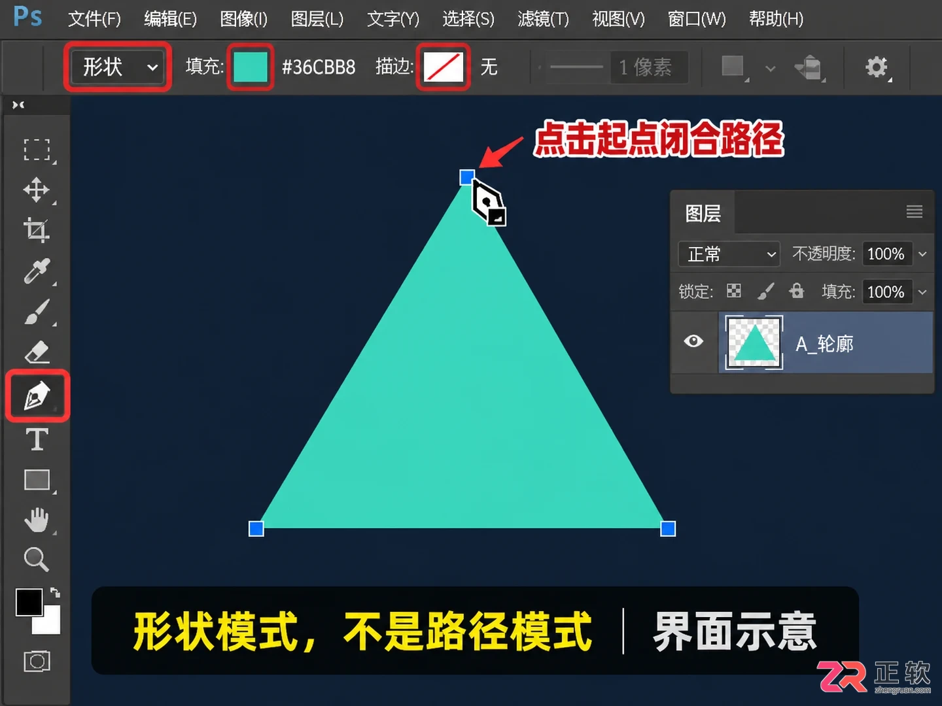The height and width of the screenshot is (706, 942).
Task: Select the Rectangular Marquee tool
Action: point(37,150)
